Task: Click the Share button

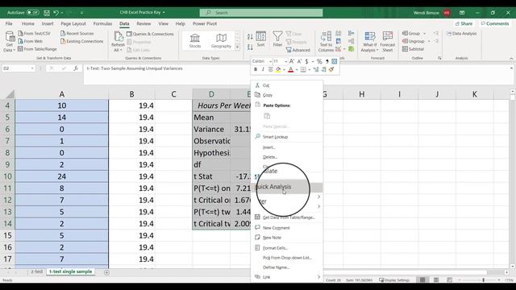Action: point(464,23)
